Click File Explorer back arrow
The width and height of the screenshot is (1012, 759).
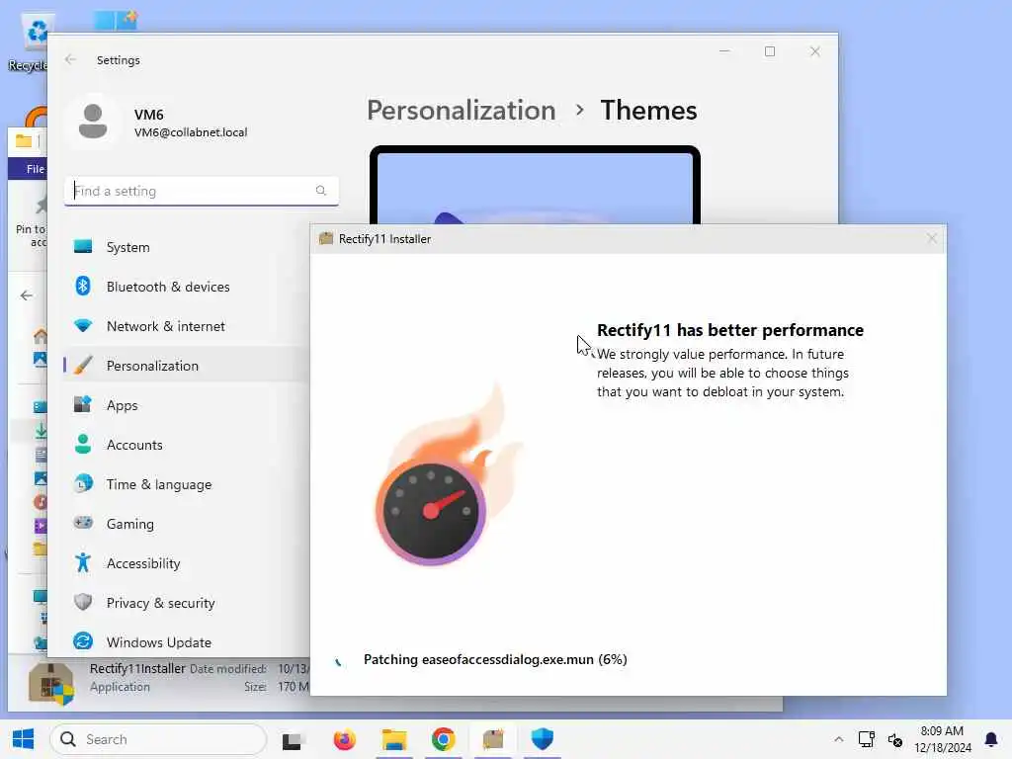pyautogui.click(x=27, y=295)
